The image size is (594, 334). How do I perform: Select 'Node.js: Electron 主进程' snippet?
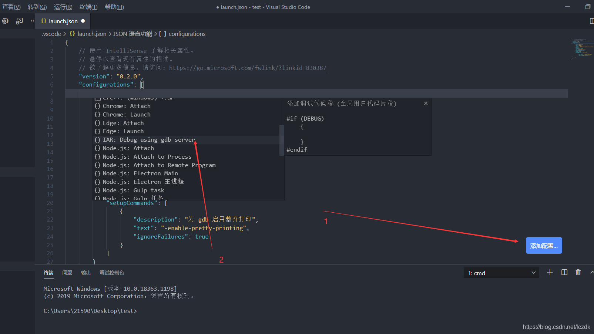pyautogui.click(x=189, y=182)
